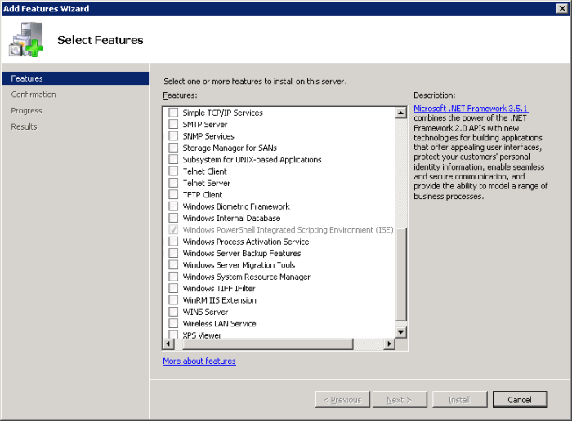Select the Windows Process Activation Service item
This screenshot has width=572, height=421.
[x=245, y=242]
